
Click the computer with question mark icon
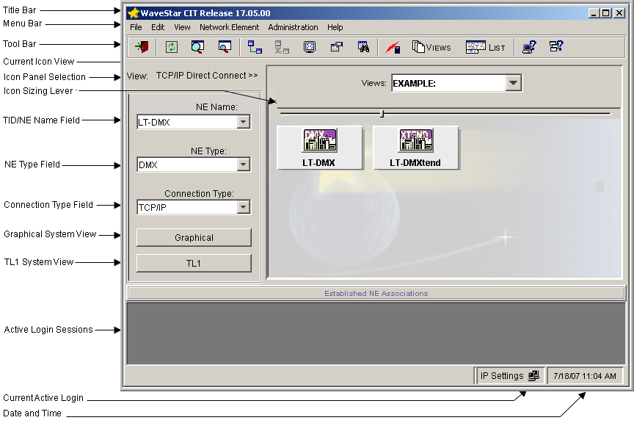point(529,47)
